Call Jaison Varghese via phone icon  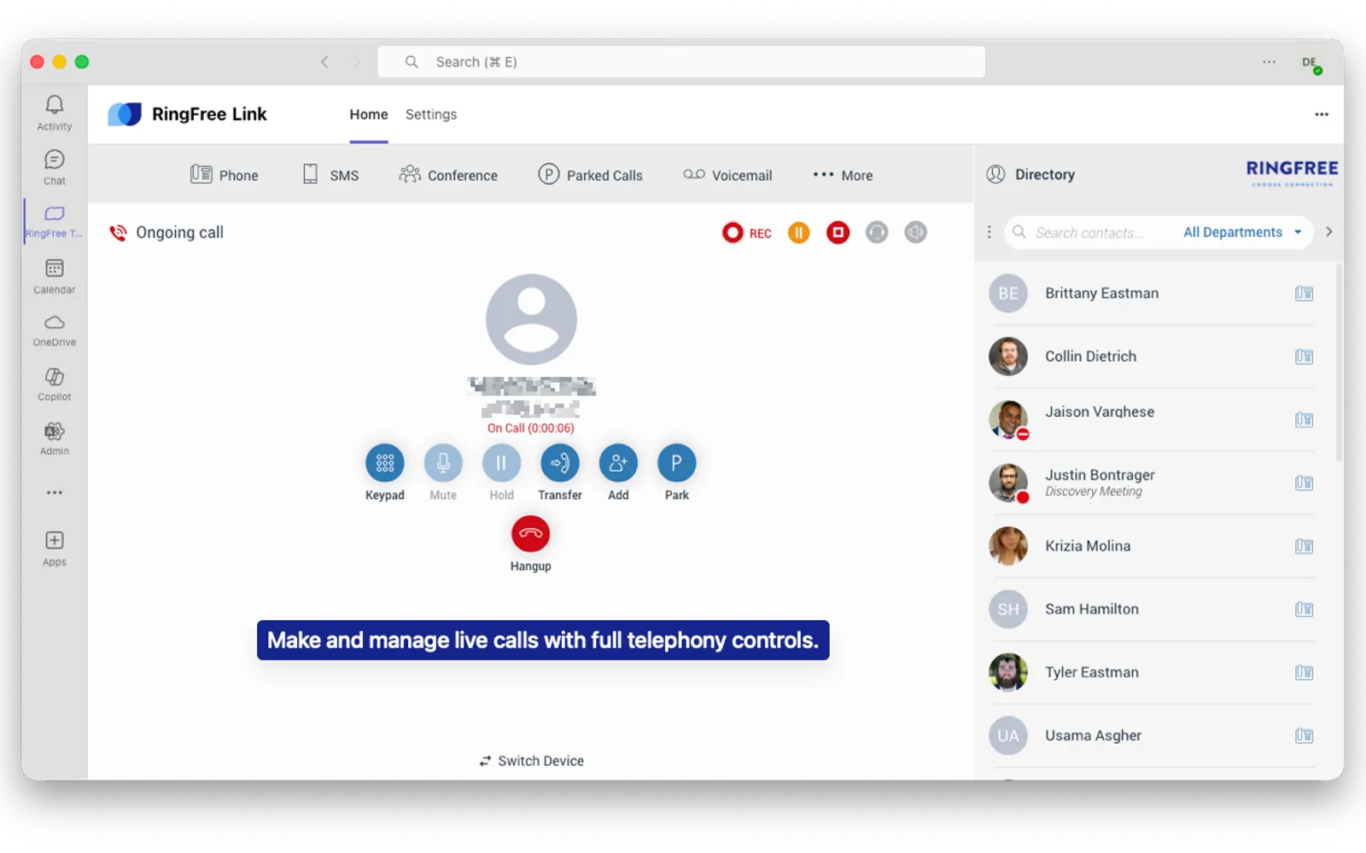[x=1304, y=420]
